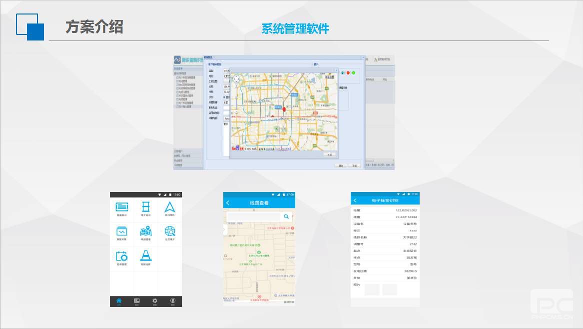Switch to the home tab in bottom bar
Screen dimensions: 583x329
click(119, 301)
